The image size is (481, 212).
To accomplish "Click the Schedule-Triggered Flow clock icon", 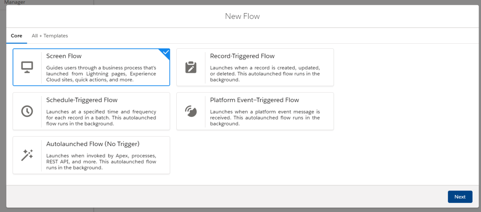I will [x=27, y=111].
